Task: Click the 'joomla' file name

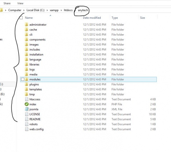Action: pyautogui.click(x=34, y=109)
